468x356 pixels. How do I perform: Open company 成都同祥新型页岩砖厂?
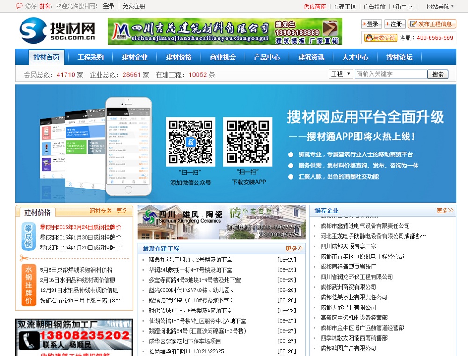(348, 267)
